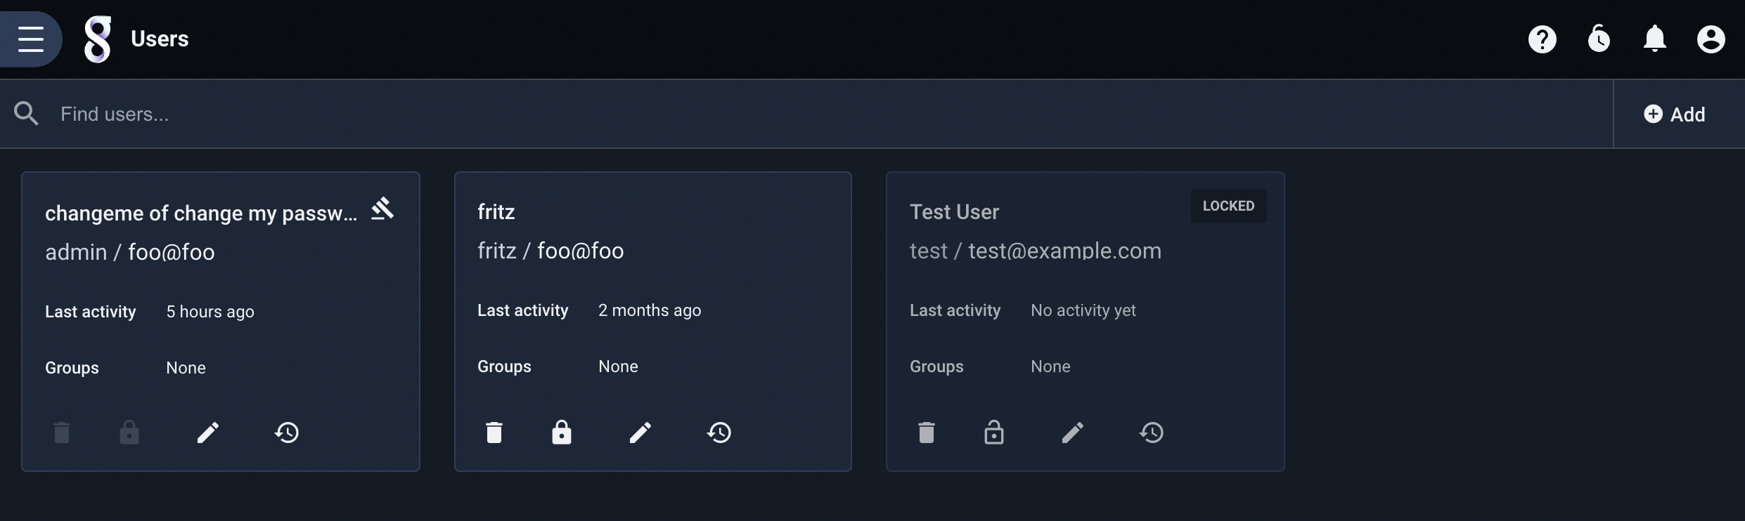This screenshot has width=1745, height=521.
Task: View Test User history log
Action: pyautogui.click(x=1152, y=433)
